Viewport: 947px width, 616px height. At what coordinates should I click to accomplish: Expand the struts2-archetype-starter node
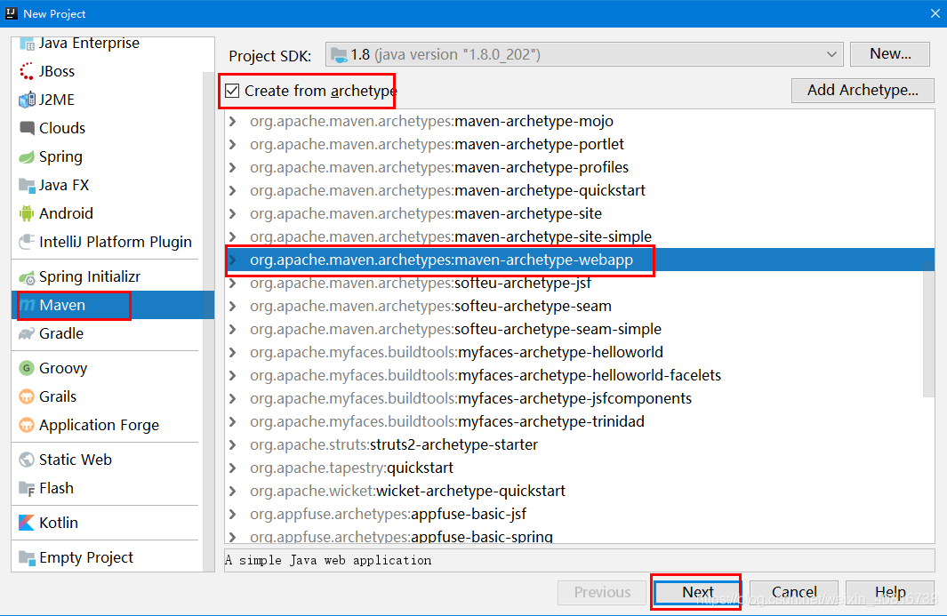click(x=233, y=445)
